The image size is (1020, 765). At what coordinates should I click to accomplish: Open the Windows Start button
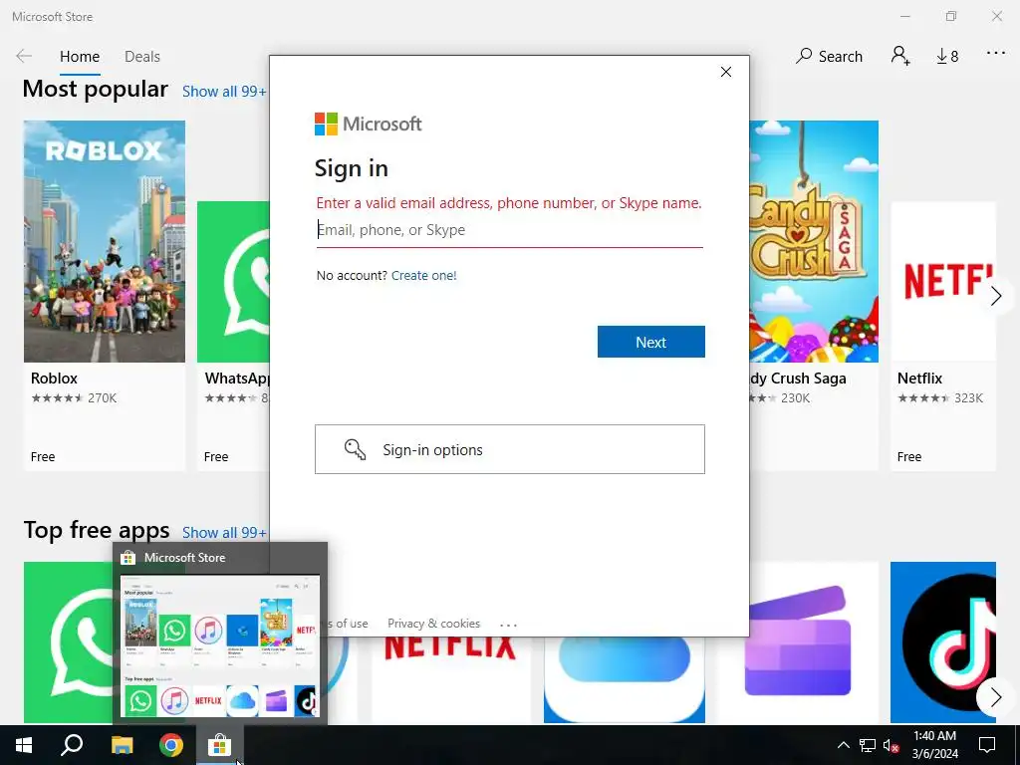tap(24, 745)
